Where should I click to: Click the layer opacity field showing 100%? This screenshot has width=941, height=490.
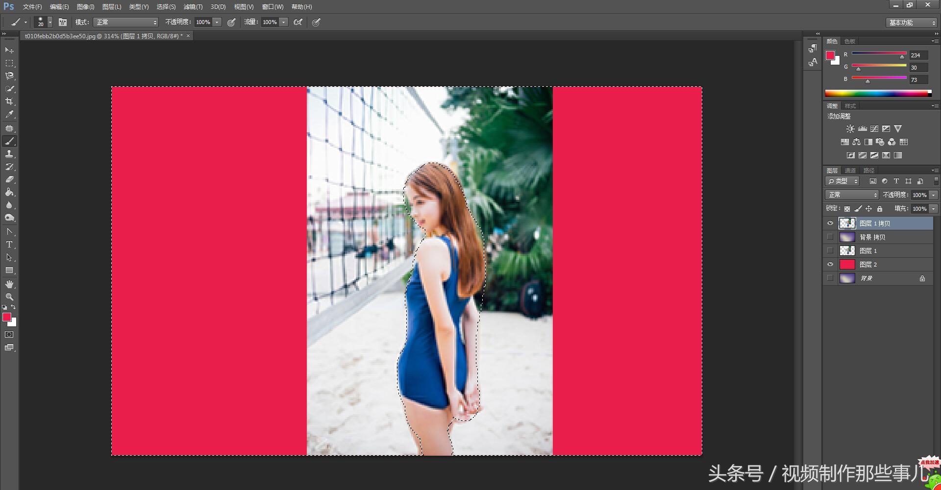pyautogui.click(x=919, y=195)
